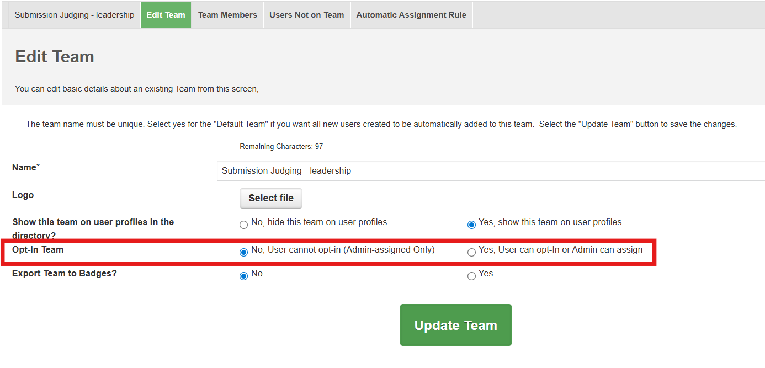The image size is (765, 368).
Task: Click the 'Opt-In Team' row label
Action: tap(38, 250)
